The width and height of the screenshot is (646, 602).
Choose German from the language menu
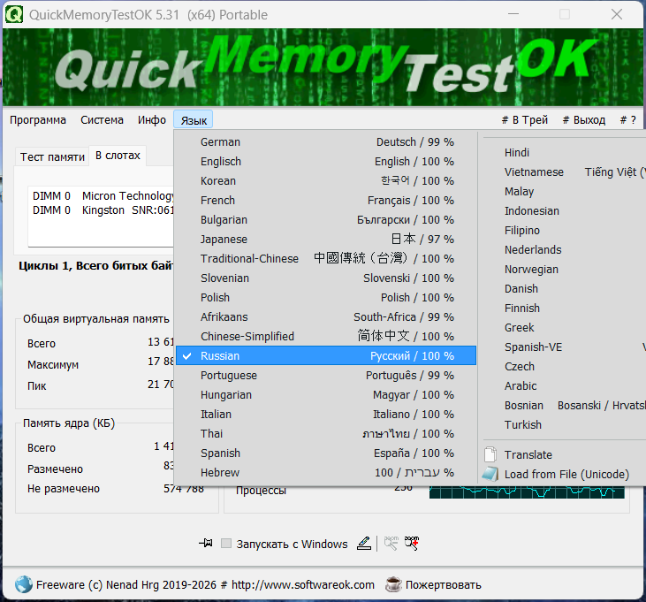pos(326,141)
